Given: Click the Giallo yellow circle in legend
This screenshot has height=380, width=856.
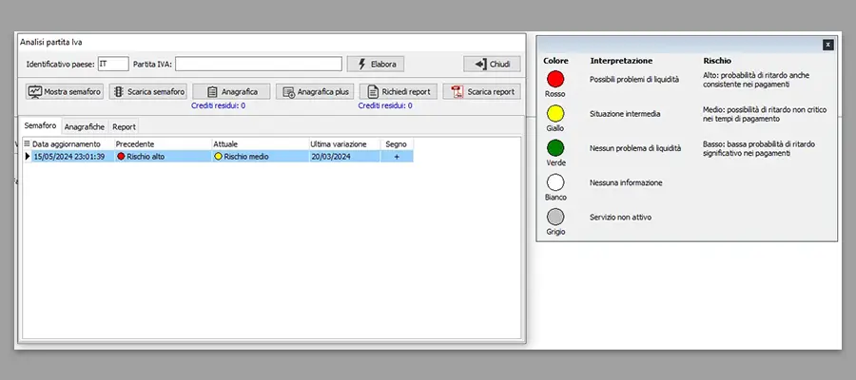Looking at the screenshot, I should (x=555, y=113).
